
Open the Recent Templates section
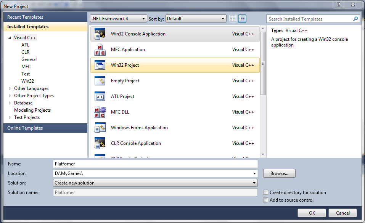25,17
